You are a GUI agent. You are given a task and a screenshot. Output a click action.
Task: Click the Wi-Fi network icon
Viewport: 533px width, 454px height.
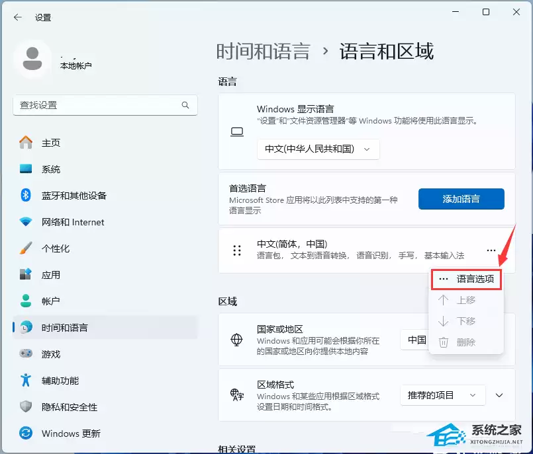(26, 221)
